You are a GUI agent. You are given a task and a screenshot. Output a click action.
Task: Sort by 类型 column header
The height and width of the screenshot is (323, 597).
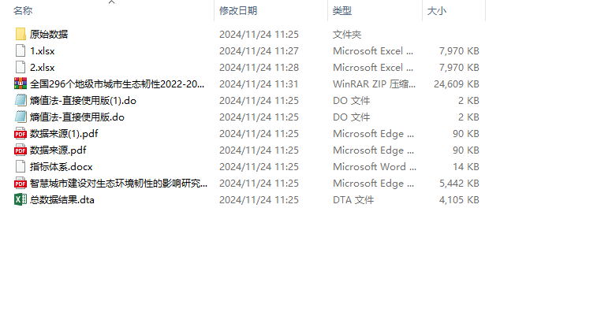(x=342, y=11)
